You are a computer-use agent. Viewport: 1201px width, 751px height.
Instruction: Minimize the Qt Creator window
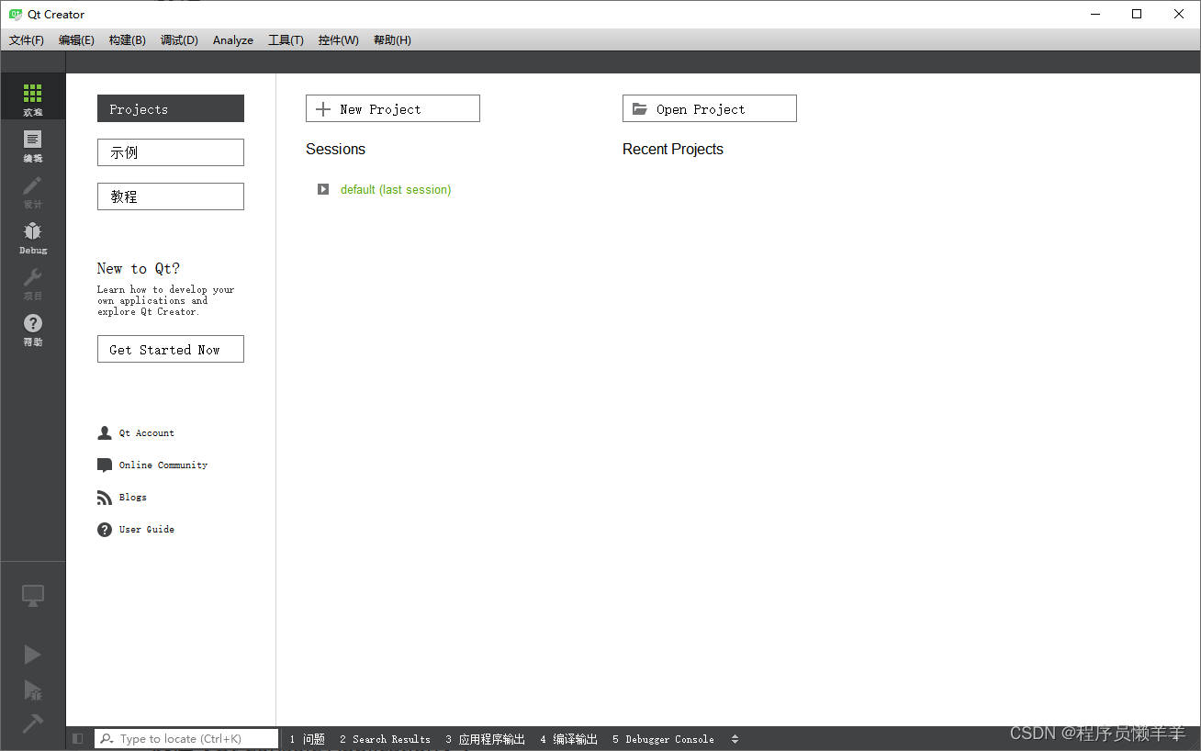1094,14
